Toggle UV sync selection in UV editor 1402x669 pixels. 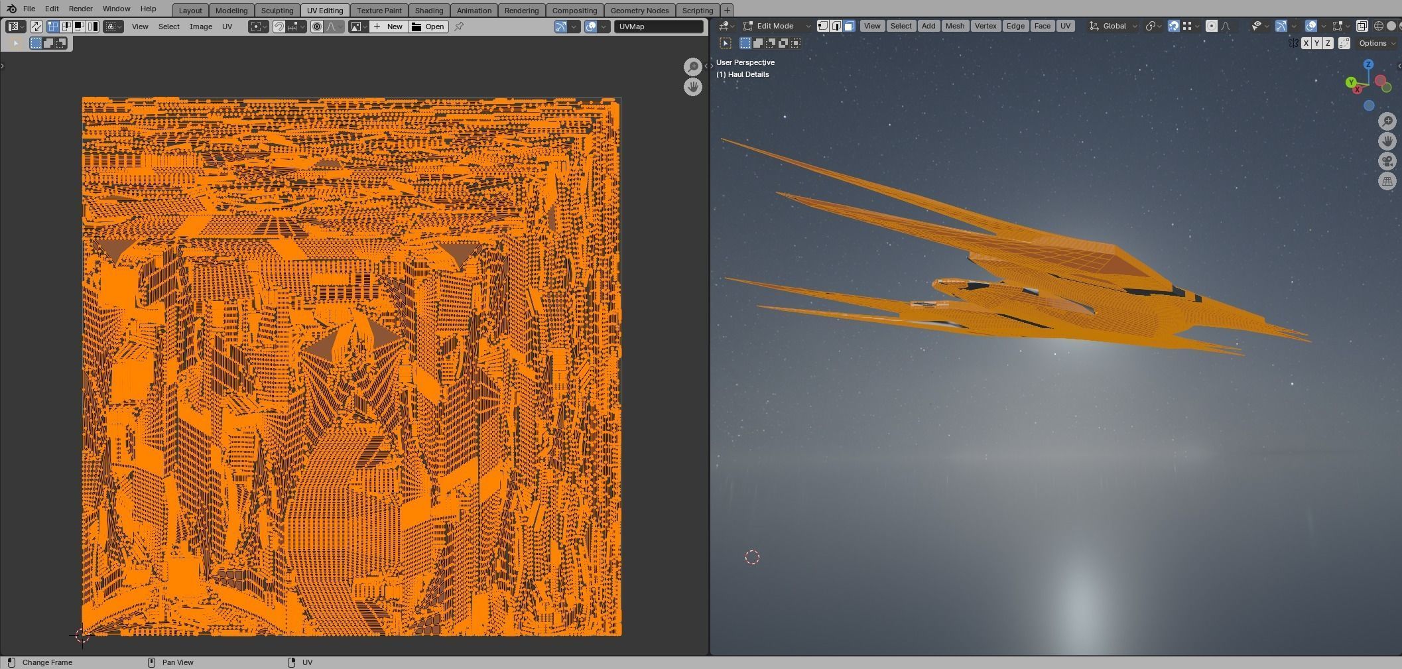[36, 27]
